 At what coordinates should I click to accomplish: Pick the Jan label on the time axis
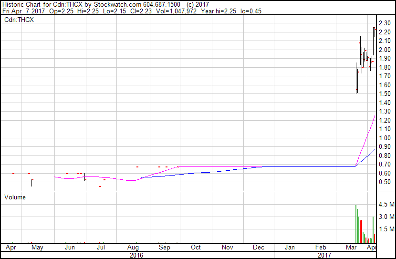click(x=290, y=248)
